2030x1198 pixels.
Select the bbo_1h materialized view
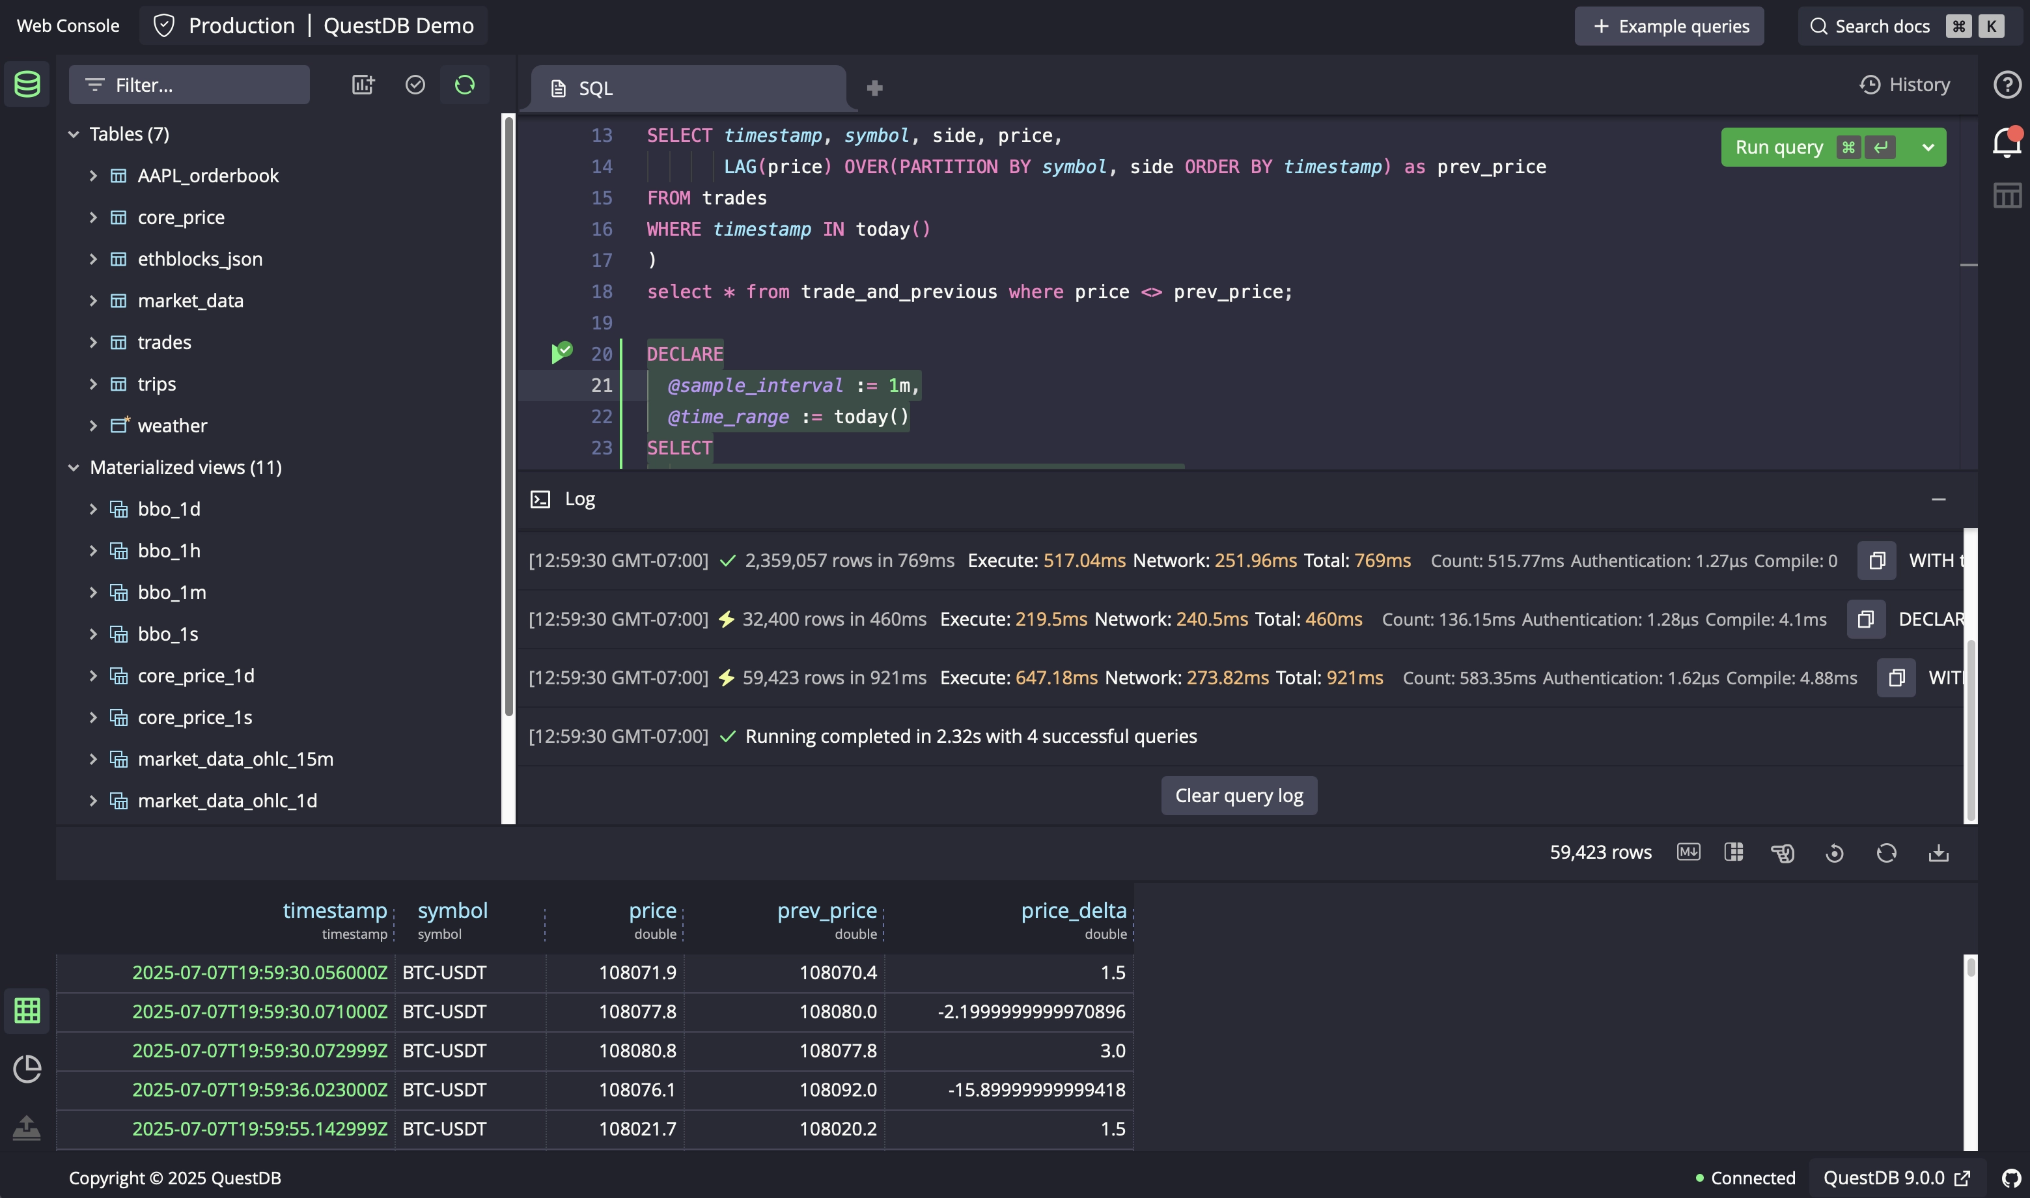pos(169,551)
